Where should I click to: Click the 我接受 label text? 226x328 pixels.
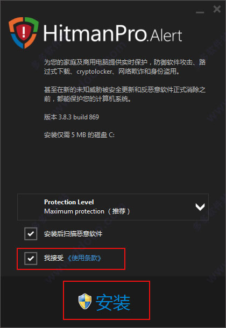click(54, 258)
